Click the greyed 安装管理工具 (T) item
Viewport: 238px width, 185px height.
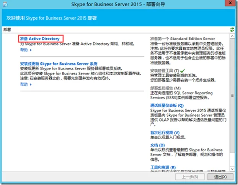tap(165, 71)
